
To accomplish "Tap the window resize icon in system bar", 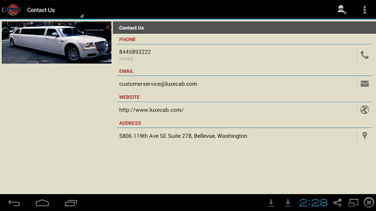I will (353, 203).
